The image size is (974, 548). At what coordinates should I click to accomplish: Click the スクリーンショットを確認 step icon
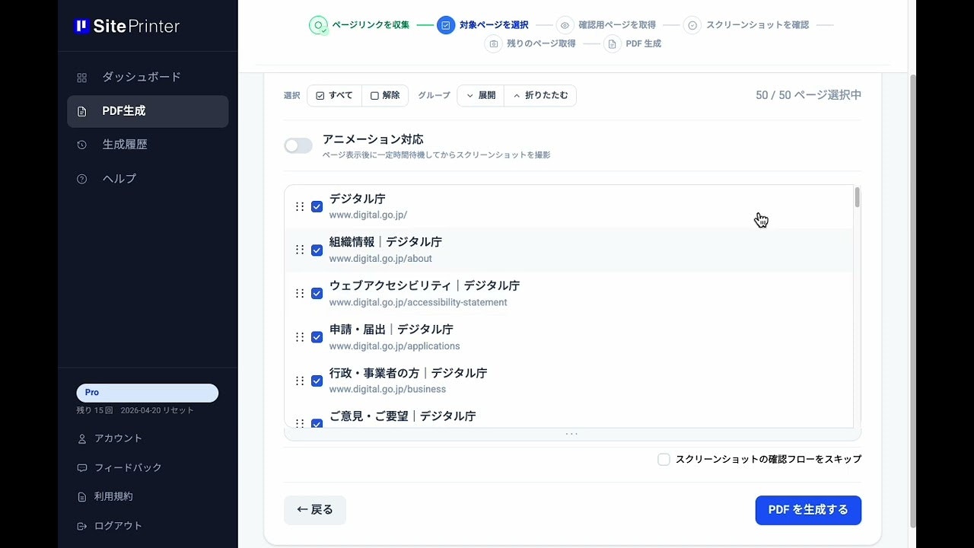[x=692, y=25]
